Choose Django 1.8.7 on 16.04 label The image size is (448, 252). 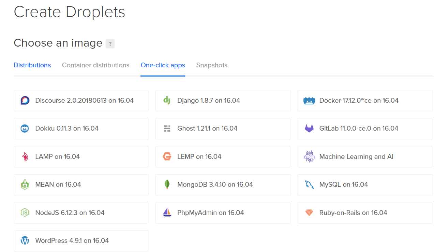pos(209,100)
